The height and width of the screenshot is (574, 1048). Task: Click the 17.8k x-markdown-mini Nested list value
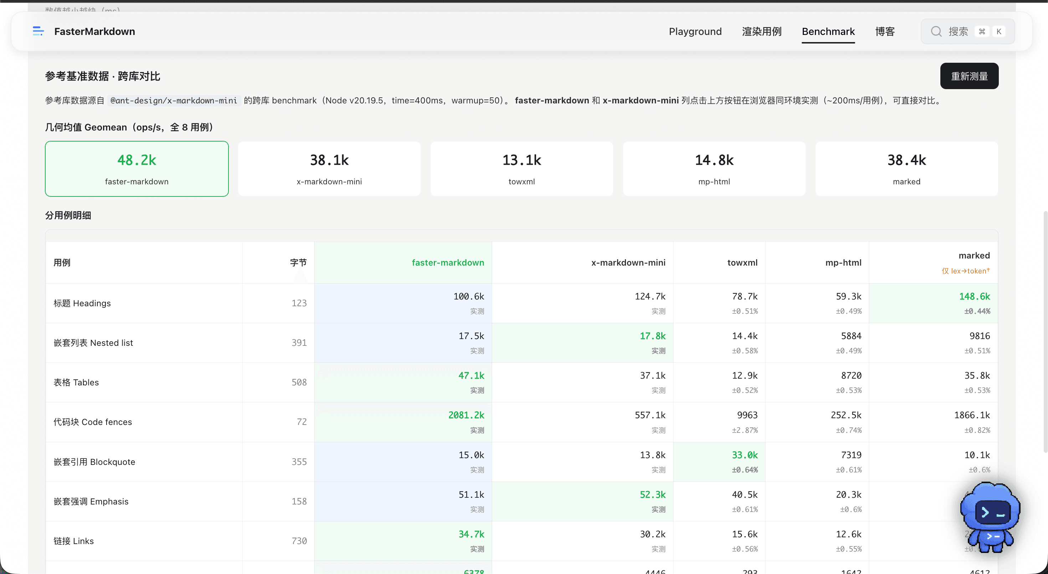[x=653, y=335]
